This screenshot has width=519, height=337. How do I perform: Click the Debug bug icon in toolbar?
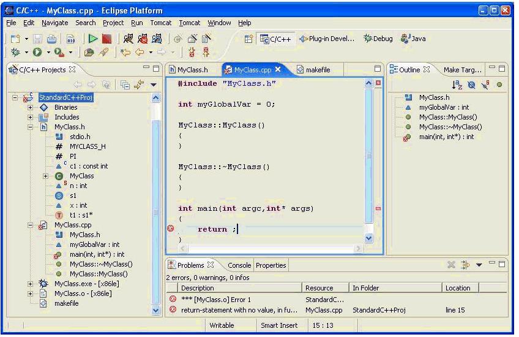[15, 53]
